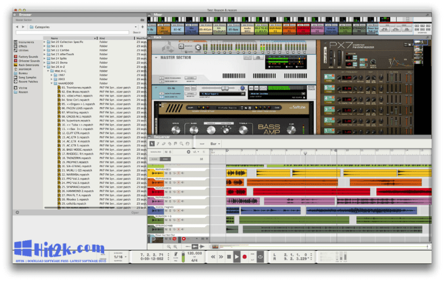This screenshot has width=444, height=281.
Task: Select the Mute tool in sequencer toolbar
Action: pos(176,144)
